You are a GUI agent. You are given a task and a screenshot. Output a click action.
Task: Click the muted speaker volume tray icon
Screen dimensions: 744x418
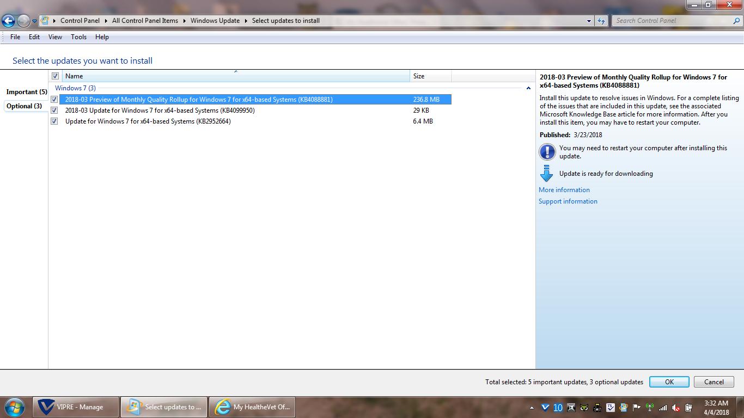coord(676,408)
